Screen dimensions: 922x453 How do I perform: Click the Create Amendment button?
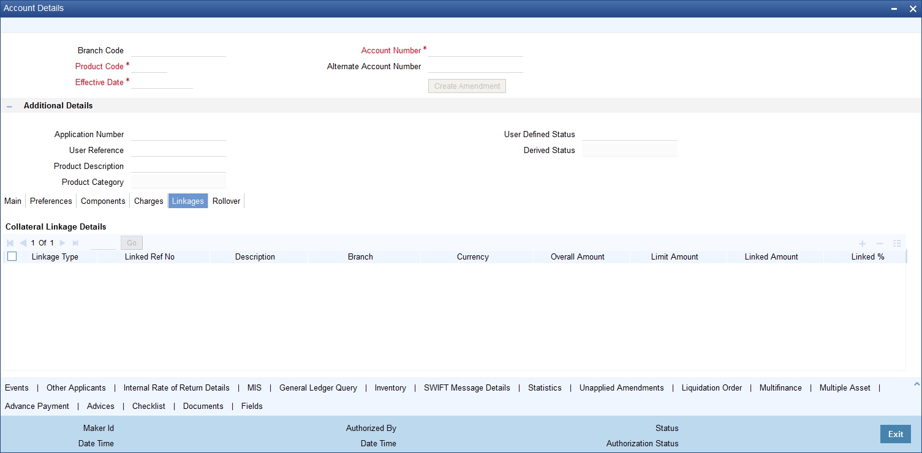467,86
